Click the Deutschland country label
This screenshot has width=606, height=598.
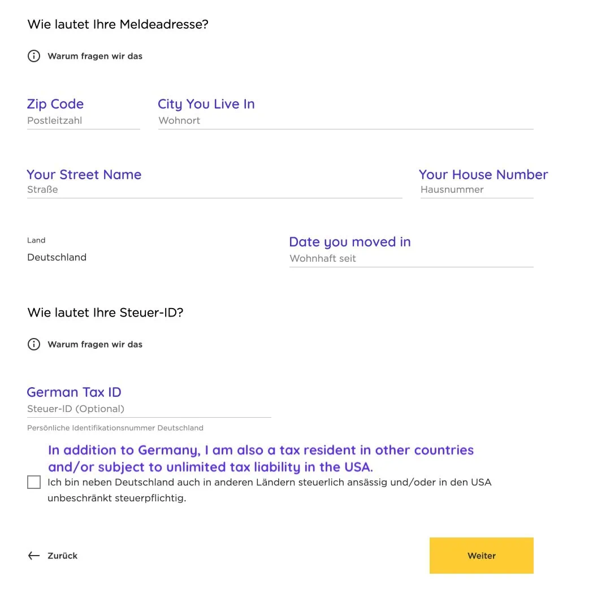[57, 257]
